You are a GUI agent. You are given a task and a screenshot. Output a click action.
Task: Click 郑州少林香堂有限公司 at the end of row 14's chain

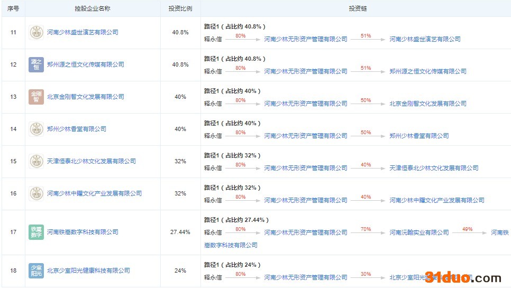pyautogui.click(x=419, y=136)
